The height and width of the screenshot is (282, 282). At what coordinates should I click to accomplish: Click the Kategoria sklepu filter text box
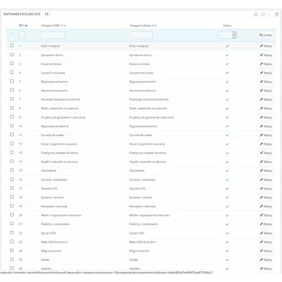point(141,35)
